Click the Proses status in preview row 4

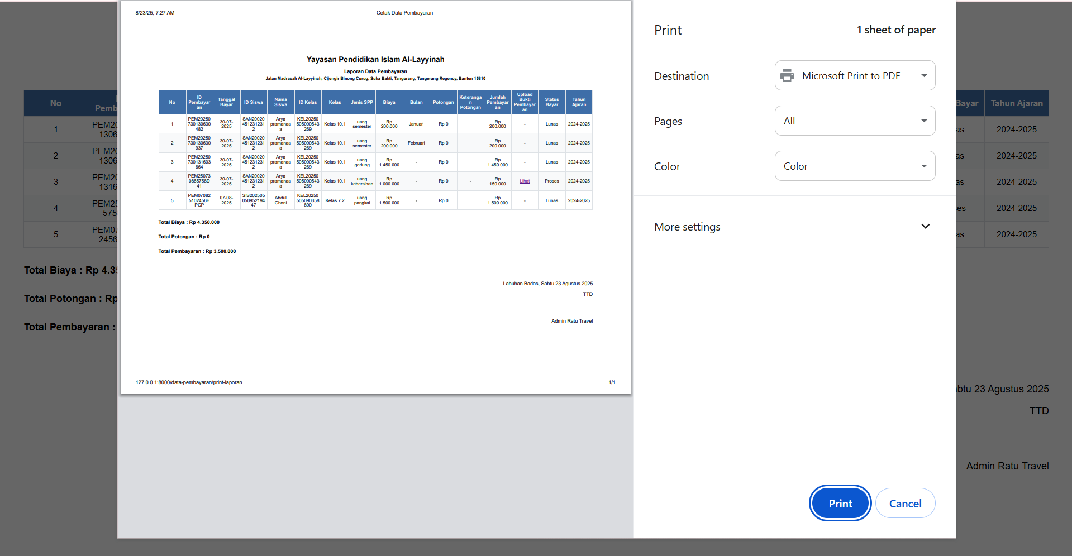click(x=551, y=181)
